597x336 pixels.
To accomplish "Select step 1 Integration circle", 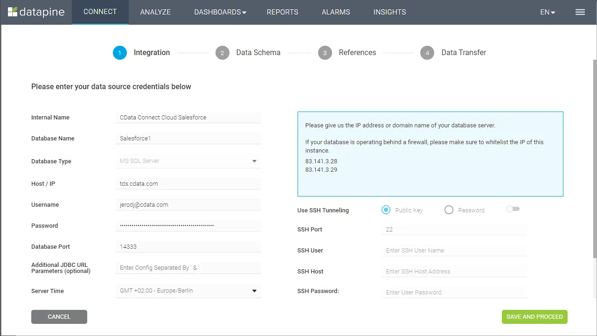I will [119, 53].
